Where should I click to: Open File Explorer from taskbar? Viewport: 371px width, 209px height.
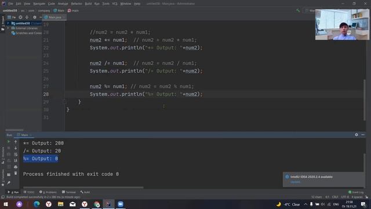(60, 204)
